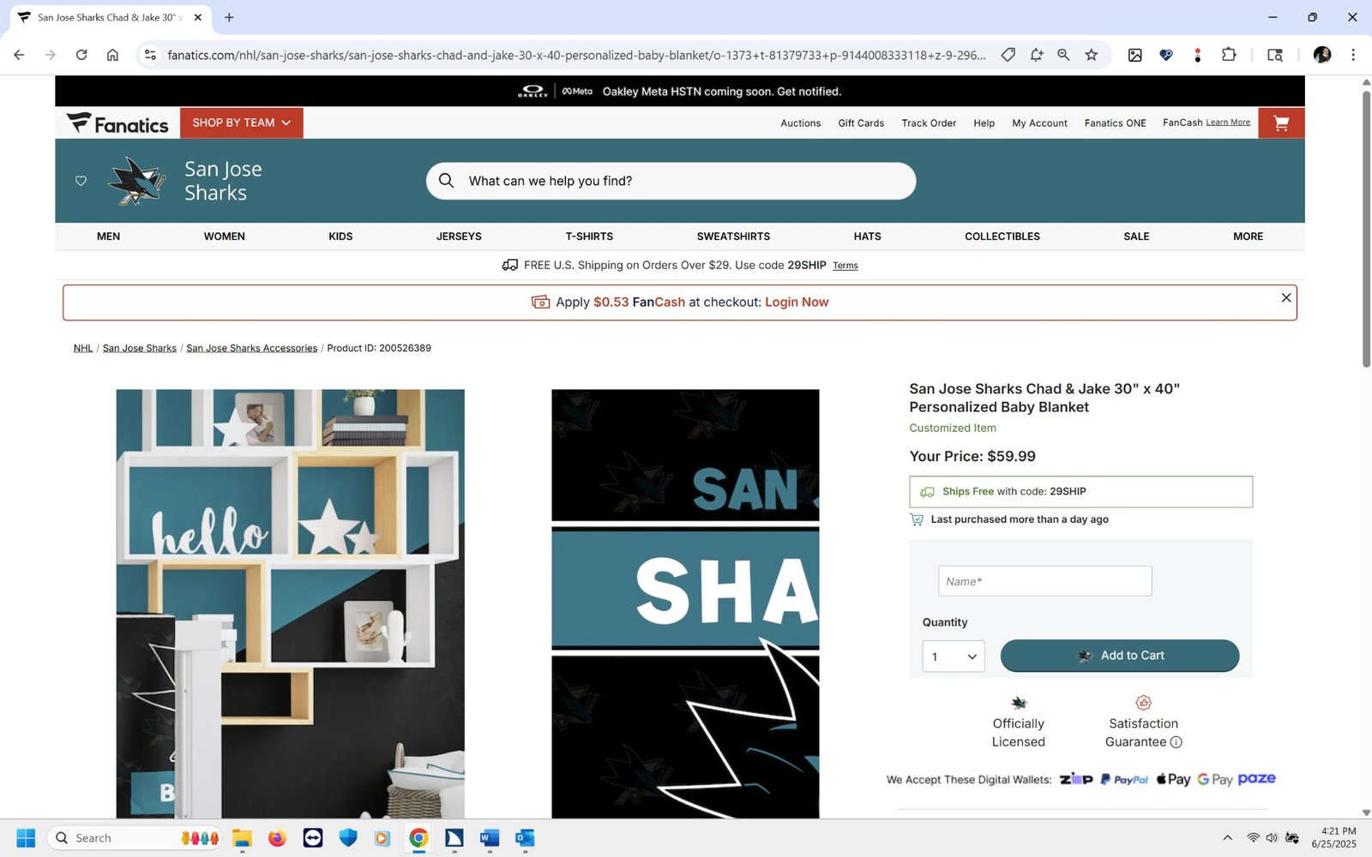
Task: Go to the browser home page
Action: [112, 55]
